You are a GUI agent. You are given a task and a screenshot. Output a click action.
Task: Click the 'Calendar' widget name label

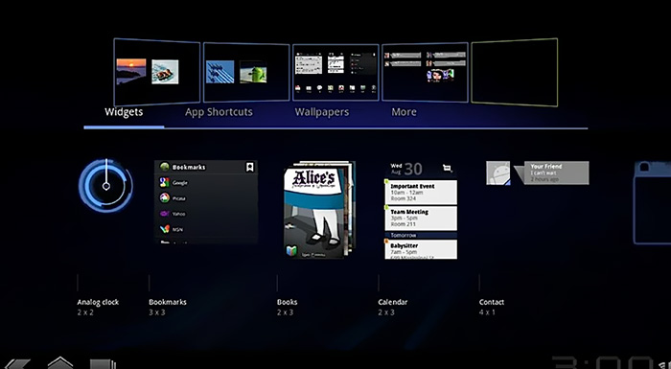[x=393, y=302]
